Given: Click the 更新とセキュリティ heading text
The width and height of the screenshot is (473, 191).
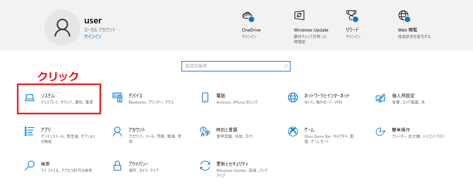Looking at the screenshot, I should [232, 164].
